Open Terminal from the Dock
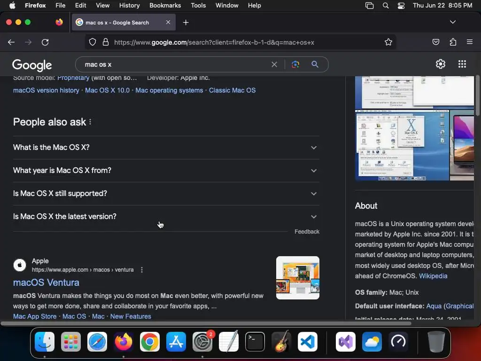Viewport: 481px width, 361px height. coord(255,342)
